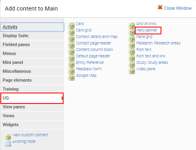This screenshot has width=196, height=150.
Task: Add the Hero banner pane
Action: pyautogui.click(x=146, y=30)
